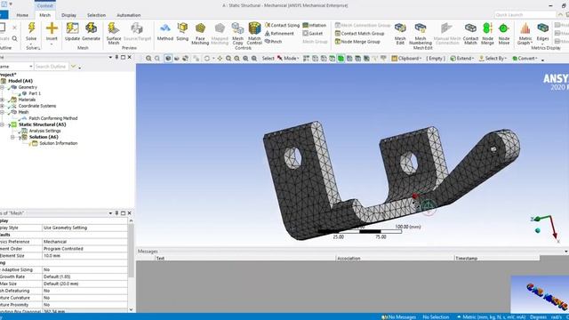Click the Element Order Program Controlled value
Image resolution: width=569 pixels, height=320 pixels.
84,249
